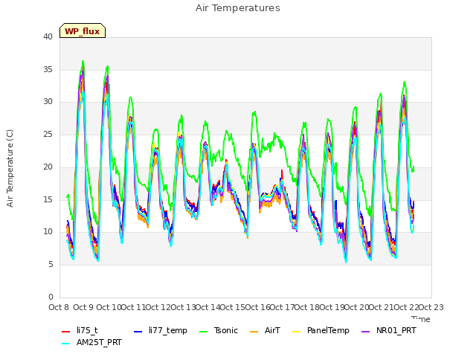Screen dimensions: 476x357
Task: Click the 5 y-axis tick label
Action: tap(51, 265)
